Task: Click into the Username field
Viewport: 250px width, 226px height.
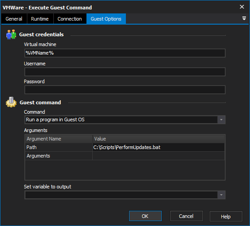Action: (x=125, y=72)
